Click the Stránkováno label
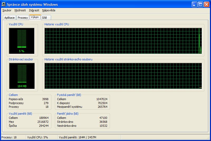Screen dimensions: 211x141 [x=65, y=122]
